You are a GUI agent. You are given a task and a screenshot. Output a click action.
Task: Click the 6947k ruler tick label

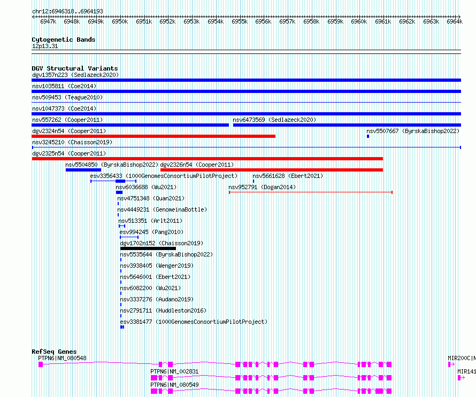pos(48,21)
